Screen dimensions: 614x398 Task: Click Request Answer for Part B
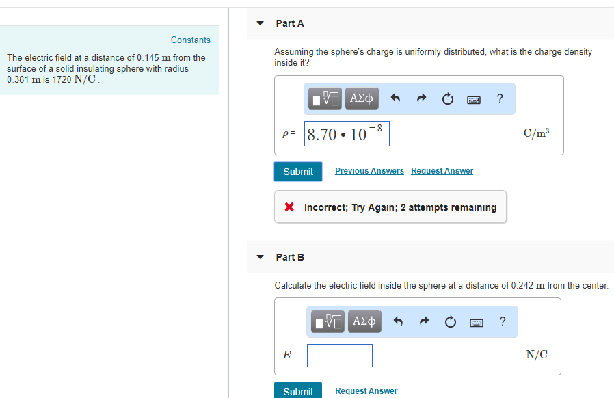tap(366, 390)
